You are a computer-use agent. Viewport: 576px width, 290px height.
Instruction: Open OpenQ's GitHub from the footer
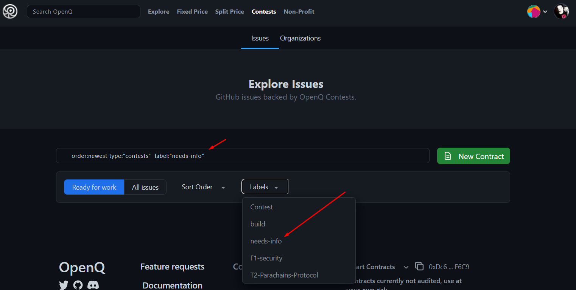pos(78,285)
